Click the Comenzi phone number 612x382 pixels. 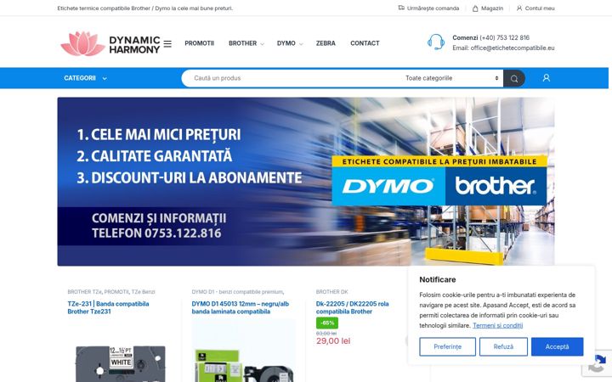pos(504,37)
